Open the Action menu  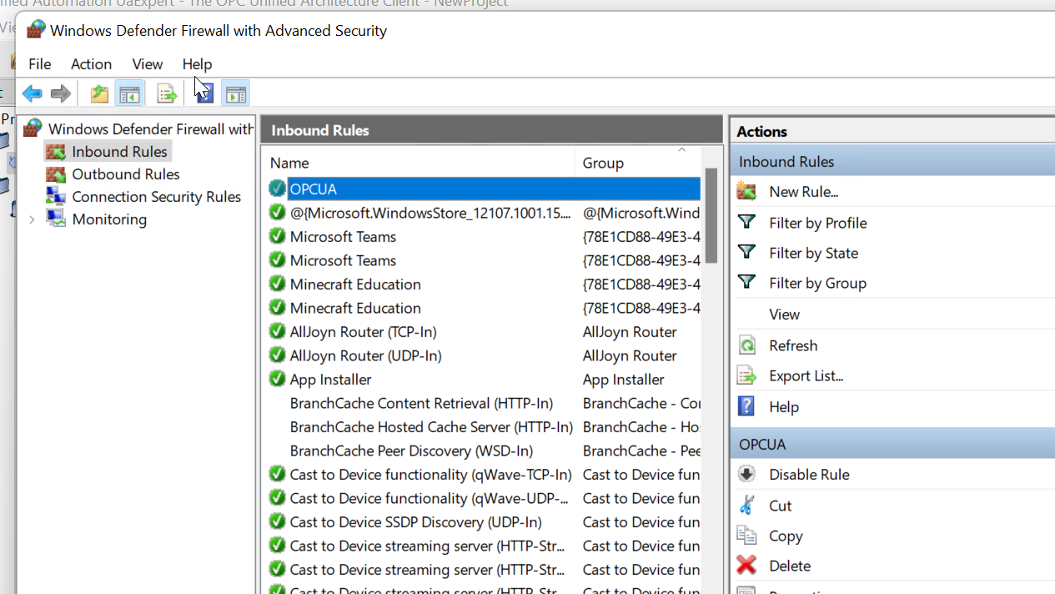coord(91,64)
